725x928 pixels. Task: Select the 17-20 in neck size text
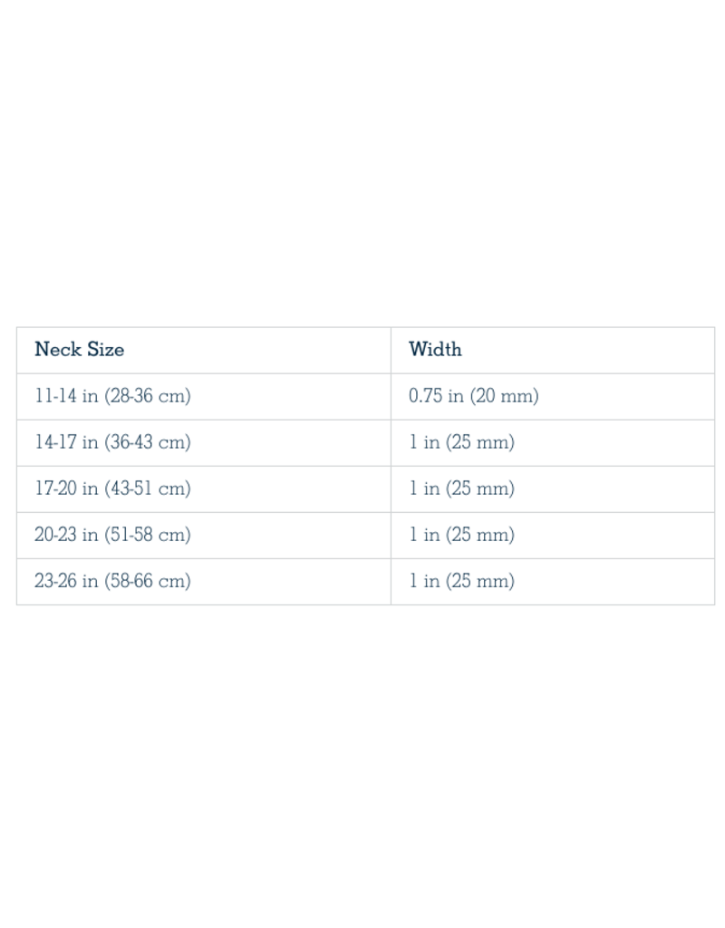click(67, 488)
